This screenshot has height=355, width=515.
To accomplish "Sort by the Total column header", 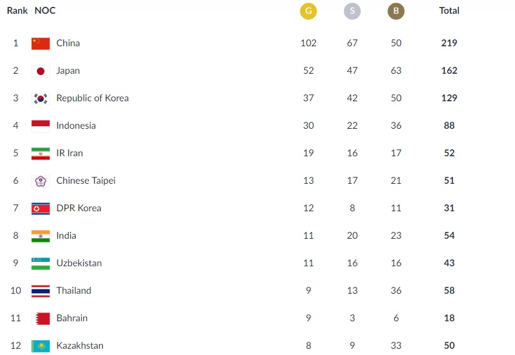I will [449, 11].
